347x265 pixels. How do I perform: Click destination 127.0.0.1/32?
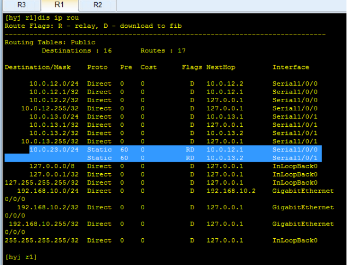coord(54,174)
